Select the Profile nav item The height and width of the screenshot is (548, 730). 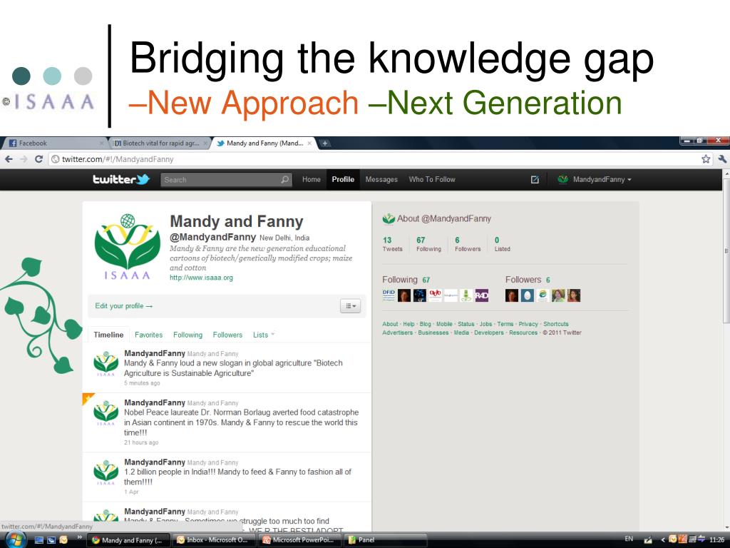tap(343, 179)
